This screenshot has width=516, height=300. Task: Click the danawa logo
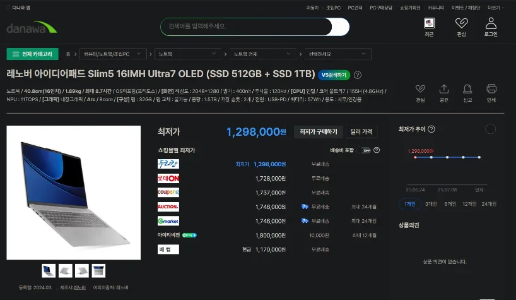coord(32,27)
